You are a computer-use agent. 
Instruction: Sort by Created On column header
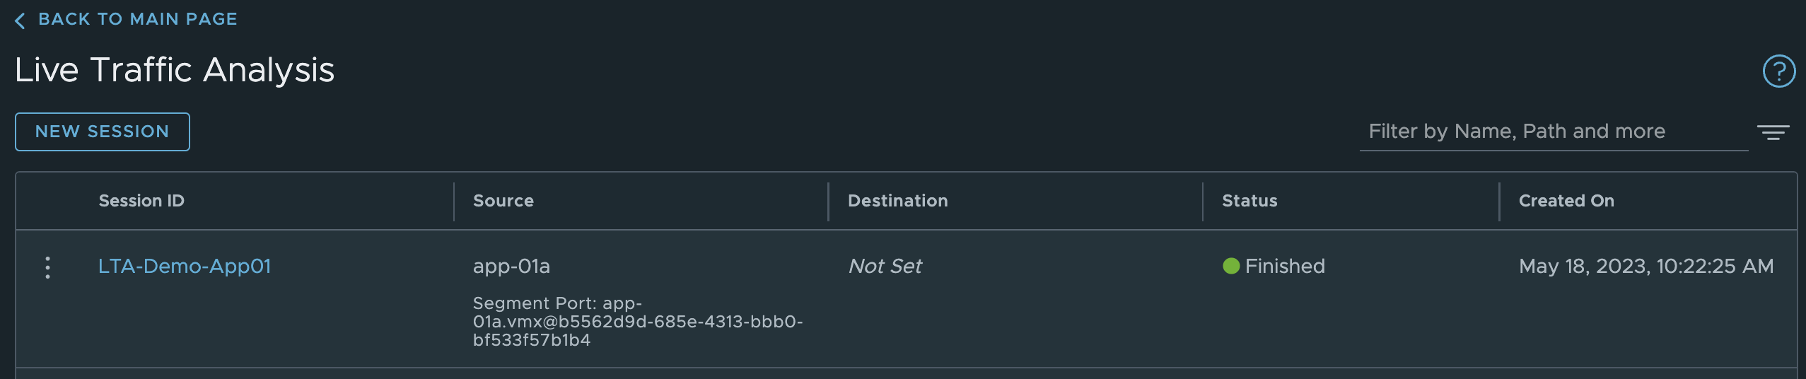point(1566,201)
